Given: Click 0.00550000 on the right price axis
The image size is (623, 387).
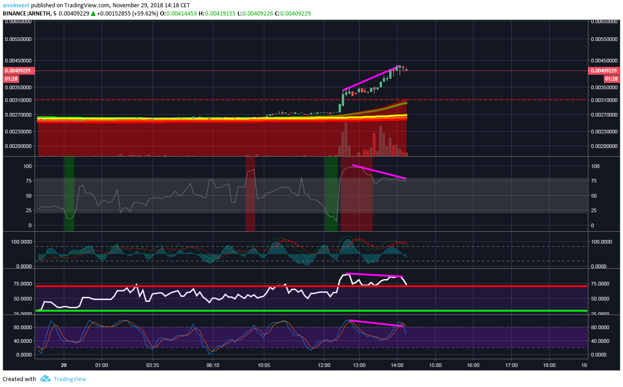Looking at the screenshot, I should pos(604,39).
